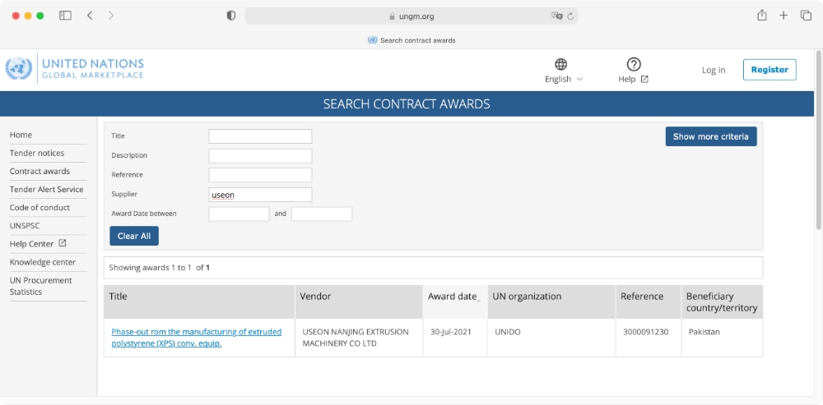Open Home in the sidebar
The width and height of the screenshot is (823, 405).
21,135
